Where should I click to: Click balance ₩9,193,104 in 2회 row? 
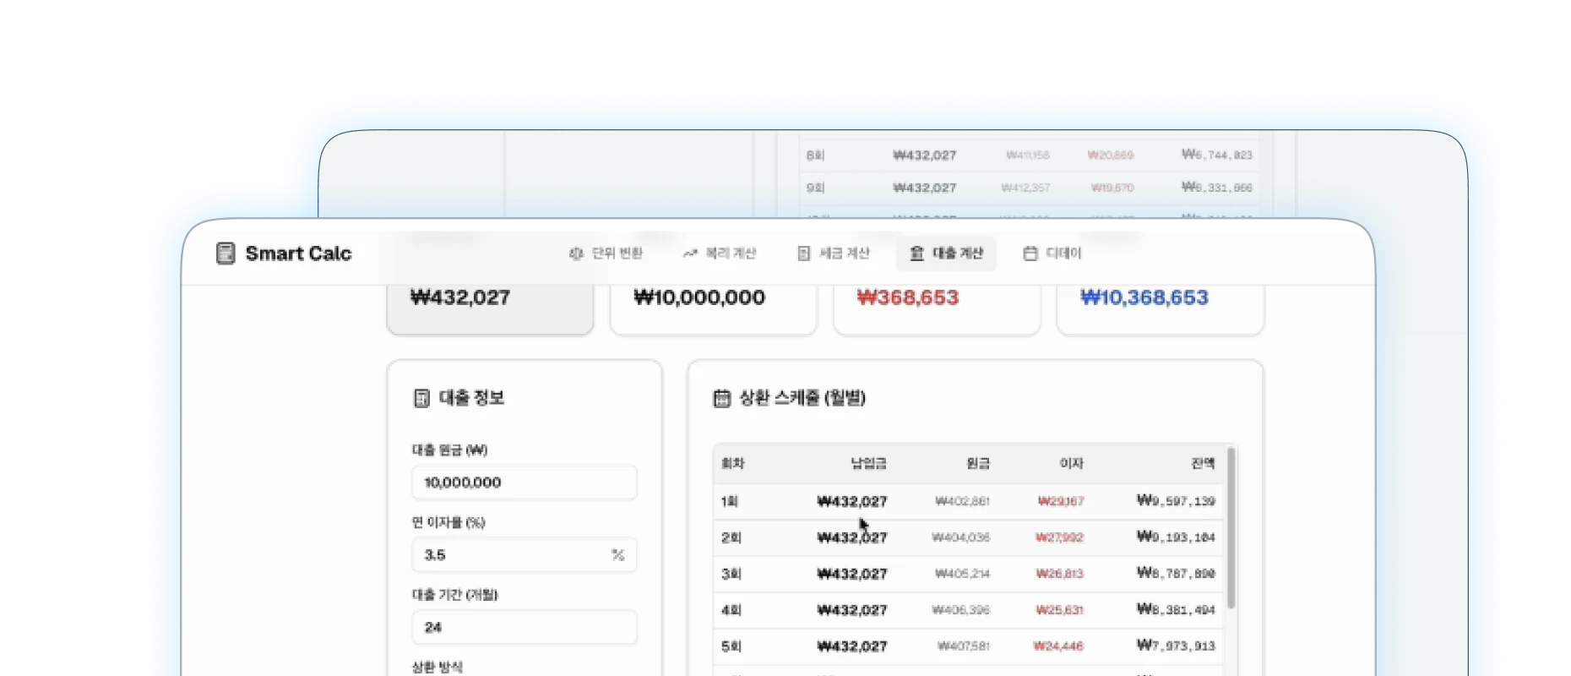tap(1177, 537)
